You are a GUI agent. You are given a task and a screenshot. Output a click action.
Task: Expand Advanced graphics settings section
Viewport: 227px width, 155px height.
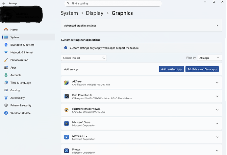[217, 25]
